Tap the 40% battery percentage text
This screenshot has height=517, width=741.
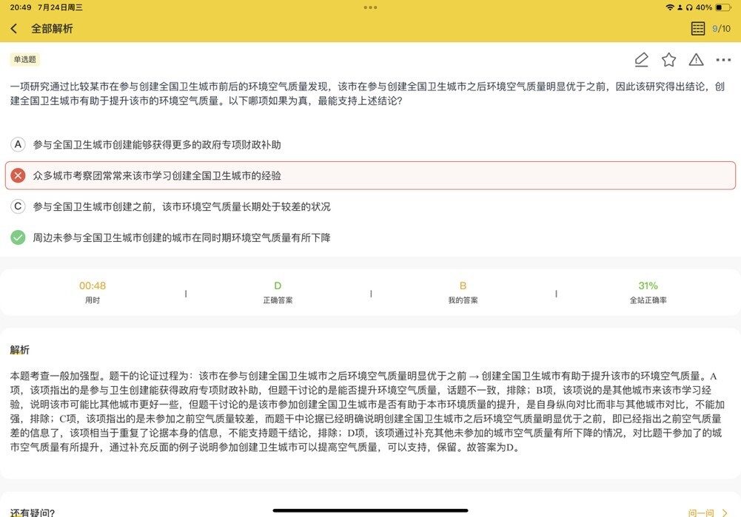(704, 7)
